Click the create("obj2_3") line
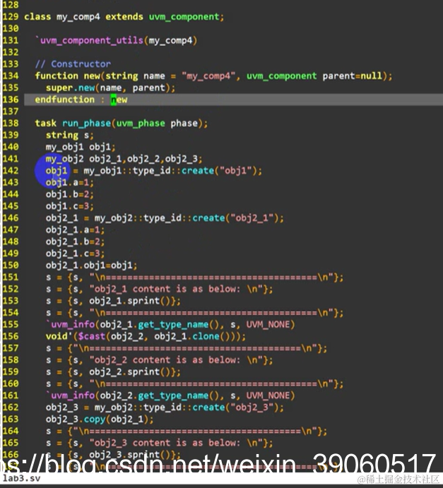The width and height of the screenshot is (443, 488). (165, 407)
